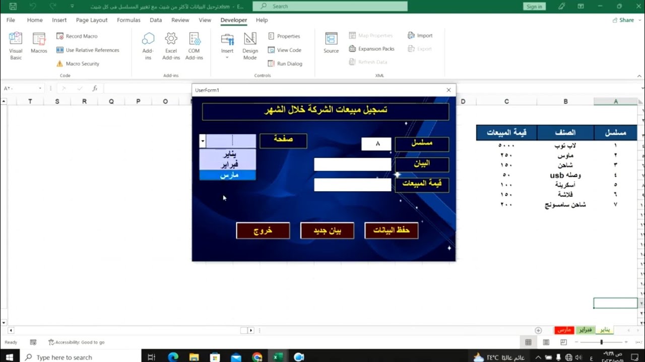Click the Save icon in title bar
Image resolution: width=645 pixels, height=362 pixels.
click(x=13, y=7)
